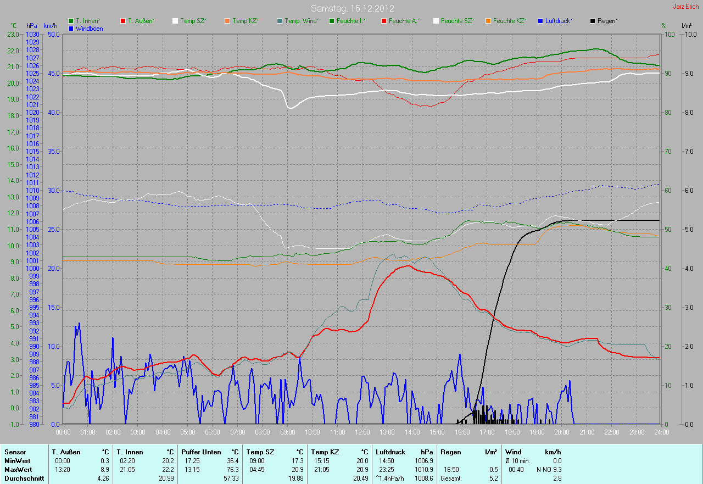Screen dimensions: 703x484
Task: Click the blue Windböen legend square
Action: [71, 29]
